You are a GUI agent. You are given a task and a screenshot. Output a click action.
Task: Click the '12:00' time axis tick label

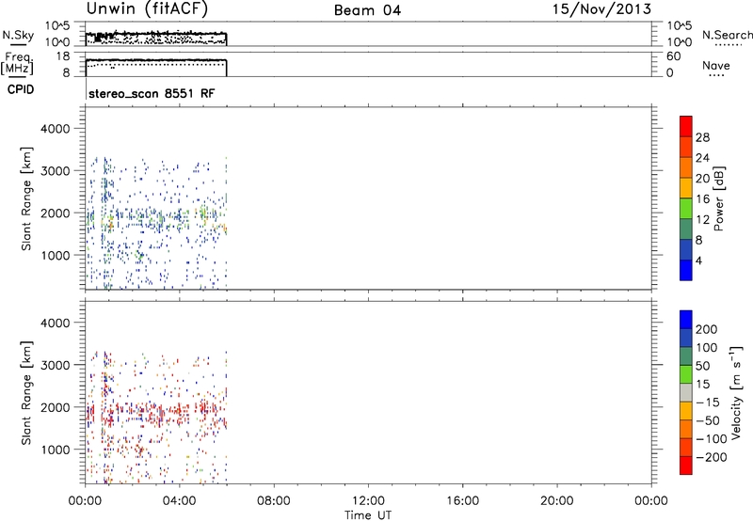(368, 501)
